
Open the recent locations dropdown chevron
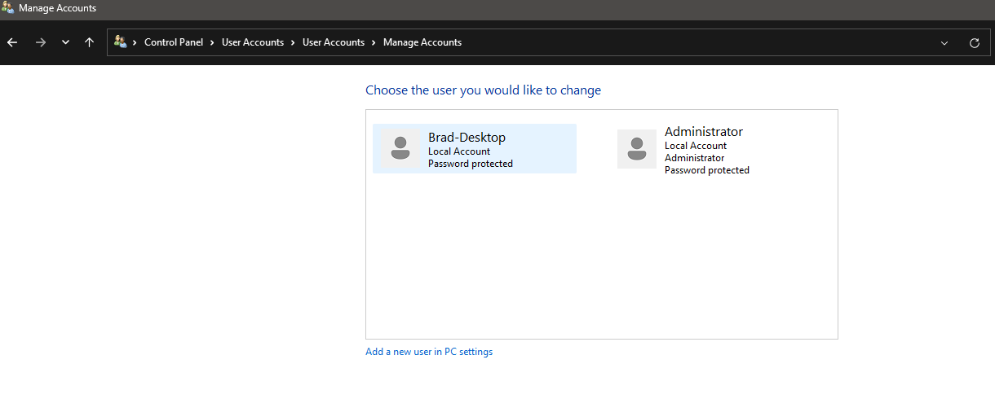point(65,42)
